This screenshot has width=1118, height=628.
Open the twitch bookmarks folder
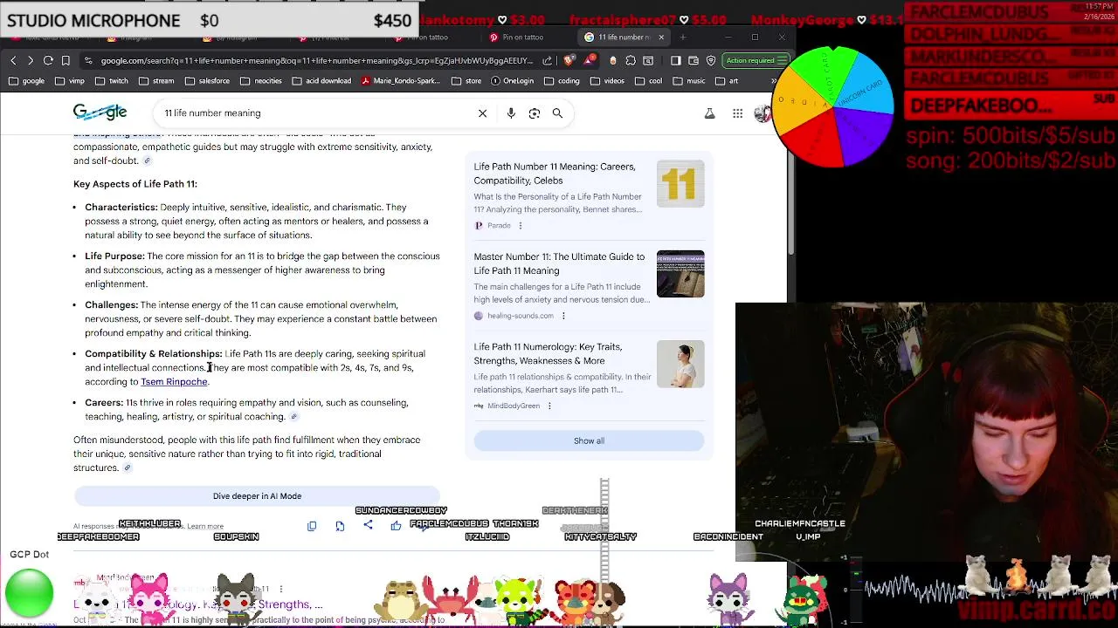coord(111,81)
